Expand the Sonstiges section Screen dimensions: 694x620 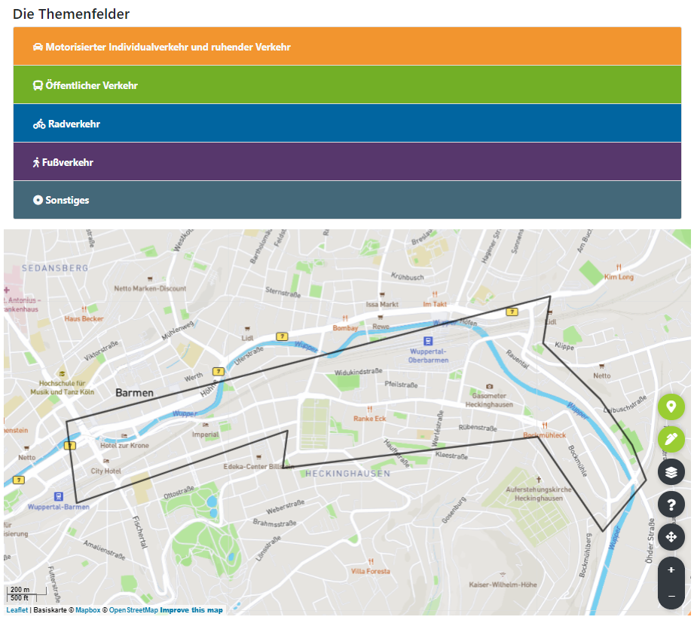point(347,201)
